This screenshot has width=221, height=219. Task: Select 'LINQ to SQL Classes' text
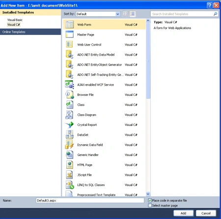pos(91,185)
